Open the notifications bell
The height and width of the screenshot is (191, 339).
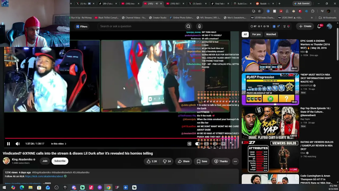pyautogui.click(x=319, y=26)
